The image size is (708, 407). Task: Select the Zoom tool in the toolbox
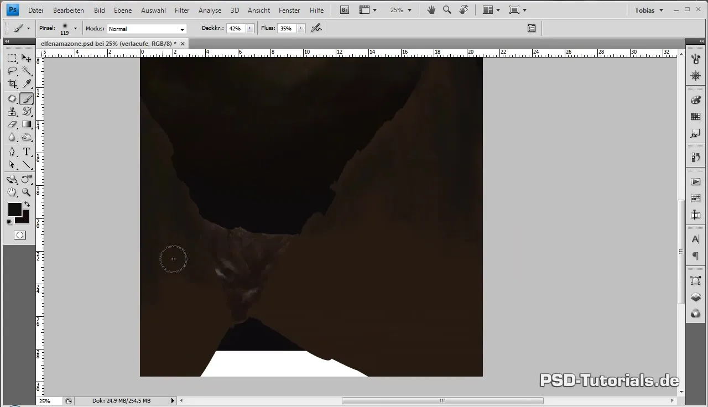[26, 192]
